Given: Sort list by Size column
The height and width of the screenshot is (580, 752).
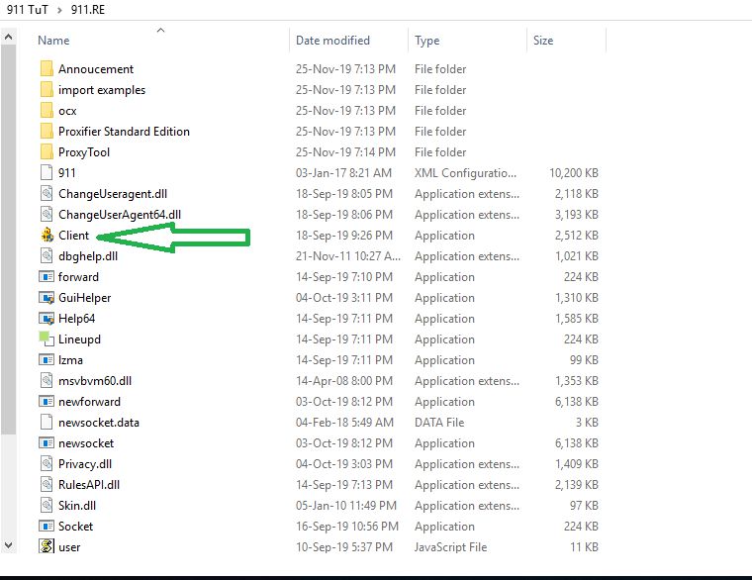Looking at the screenshot, I should 543,41.
